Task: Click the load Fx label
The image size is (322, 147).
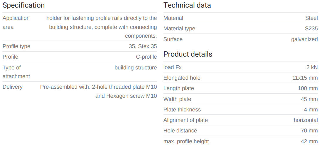Action: point(173,67)
